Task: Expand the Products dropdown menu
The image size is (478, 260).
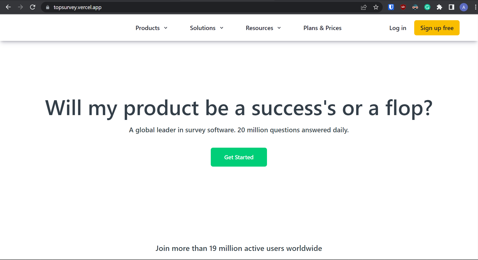Action: [151, 28]
